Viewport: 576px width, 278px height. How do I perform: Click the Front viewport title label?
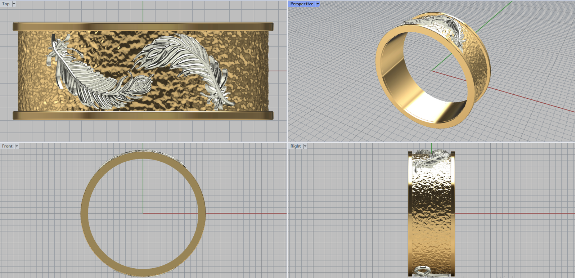7,146
